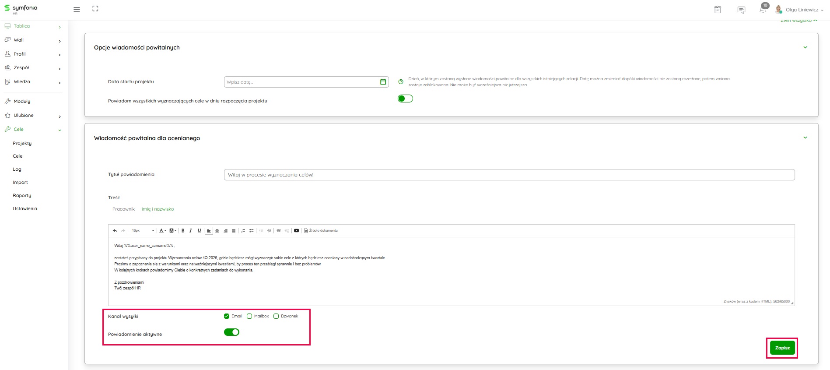Viewport: 830px width, 370px height.
Task: Open the notifications bell
Action: tap(763, 10)
